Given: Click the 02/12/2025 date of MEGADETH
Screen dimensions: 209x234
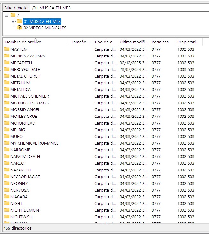Looking at the screenshot, I should [133, 63].
